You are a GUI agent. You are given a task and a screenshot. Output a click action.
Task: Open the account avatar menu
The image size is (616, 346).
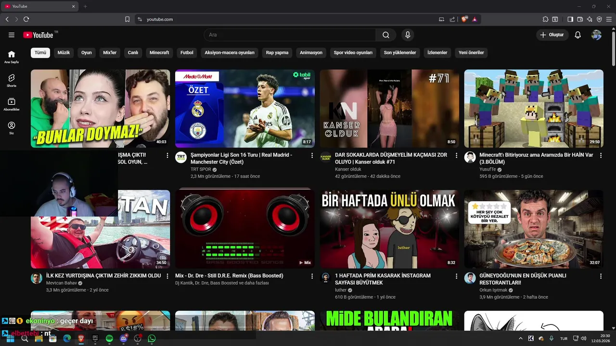pos(596,35)
